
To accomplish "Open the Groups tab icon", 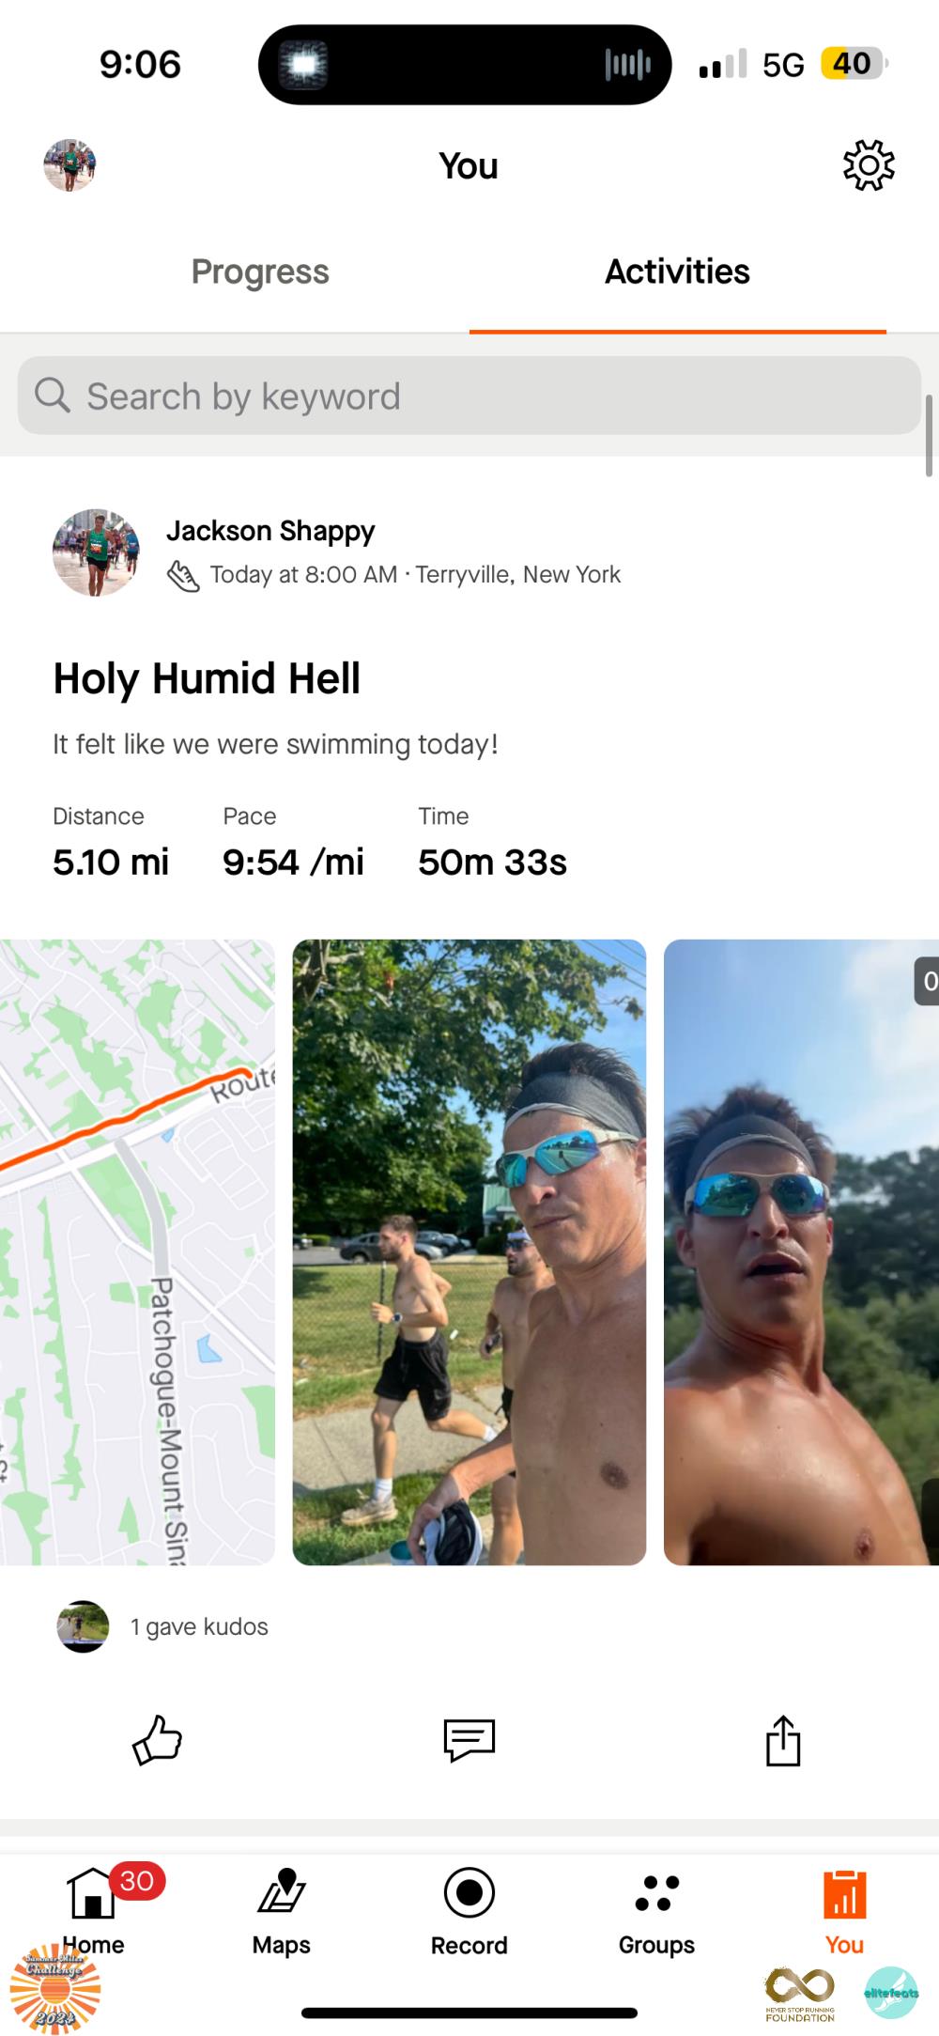I will click(x=656, y=1892).
